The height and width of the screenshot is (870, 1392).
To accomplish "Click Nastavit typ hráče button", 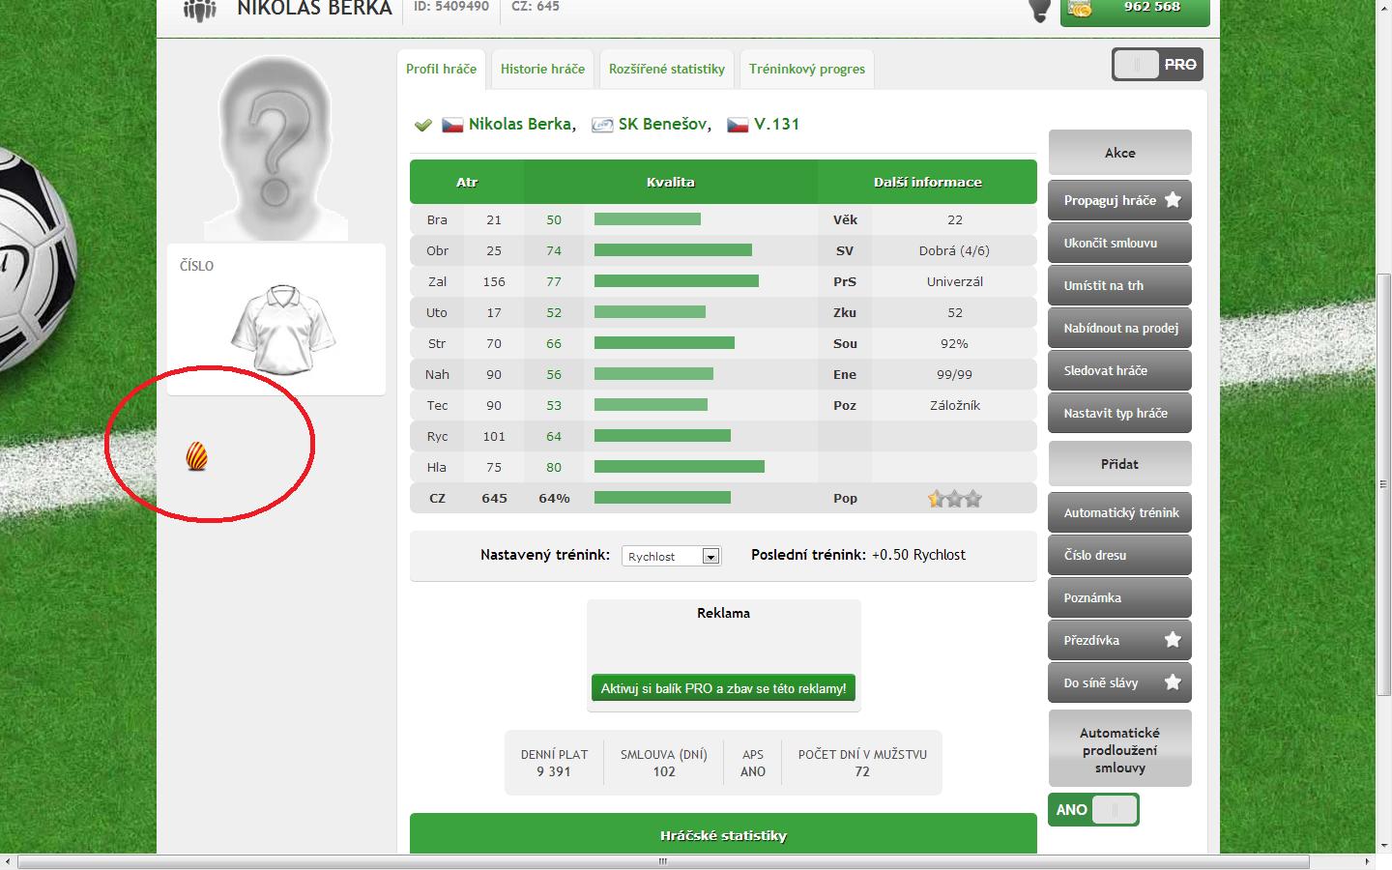I will tap(1119, 413).
